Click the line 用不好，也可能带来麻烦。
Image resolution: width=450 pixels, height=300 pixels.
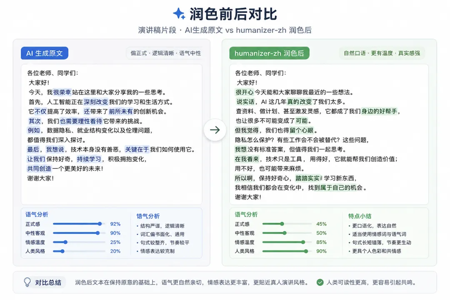270,168
